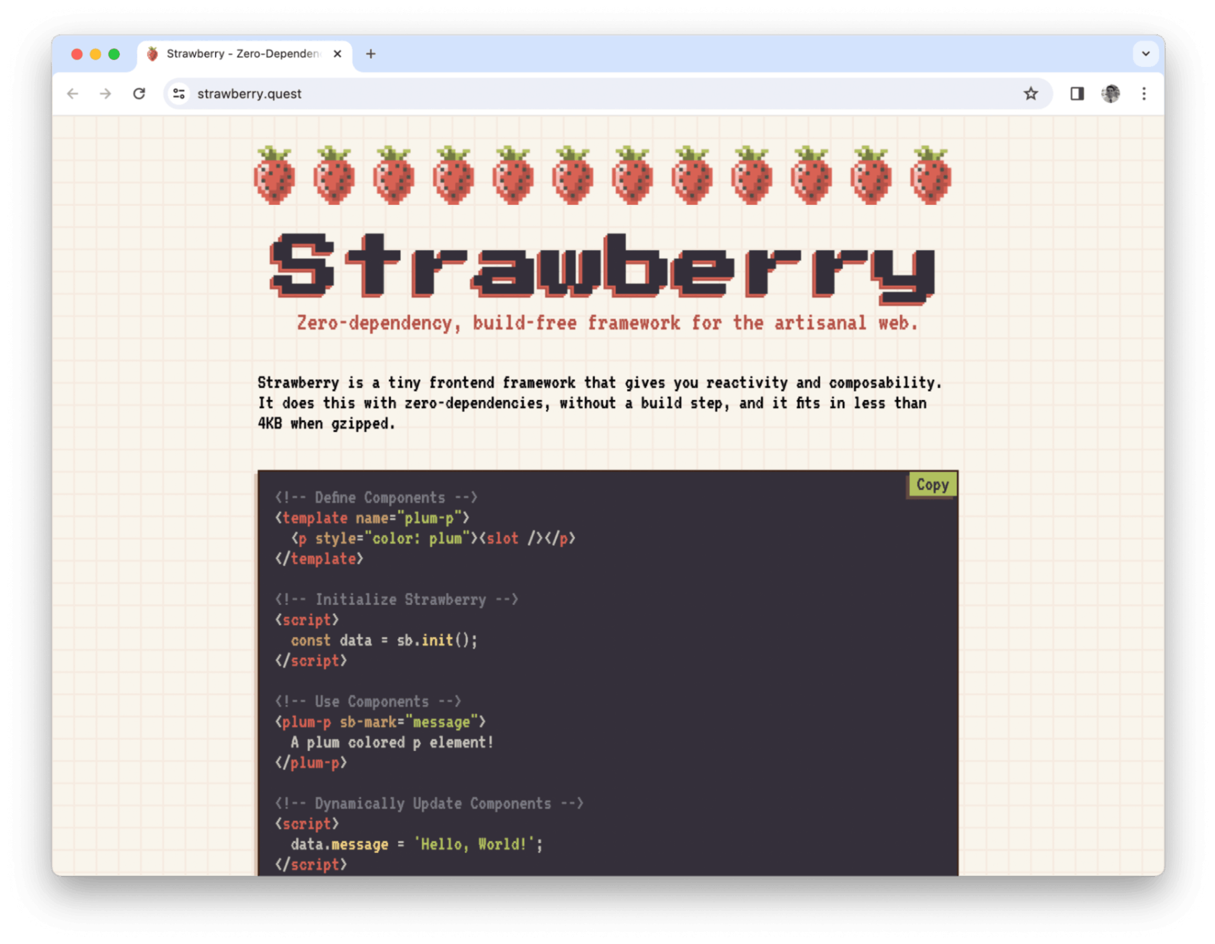Open the three-dot browser menu
The width and height of the screenshot is (1215, 944).
pyautogui.click(x=1144, y=93)
